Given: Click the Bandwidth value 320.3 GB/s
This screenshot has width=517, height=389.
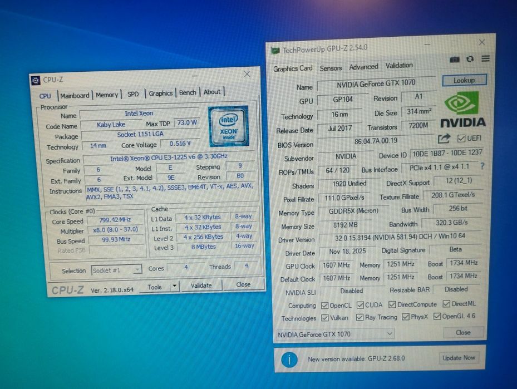Looking at the screenshot, I should coord(451,223).
